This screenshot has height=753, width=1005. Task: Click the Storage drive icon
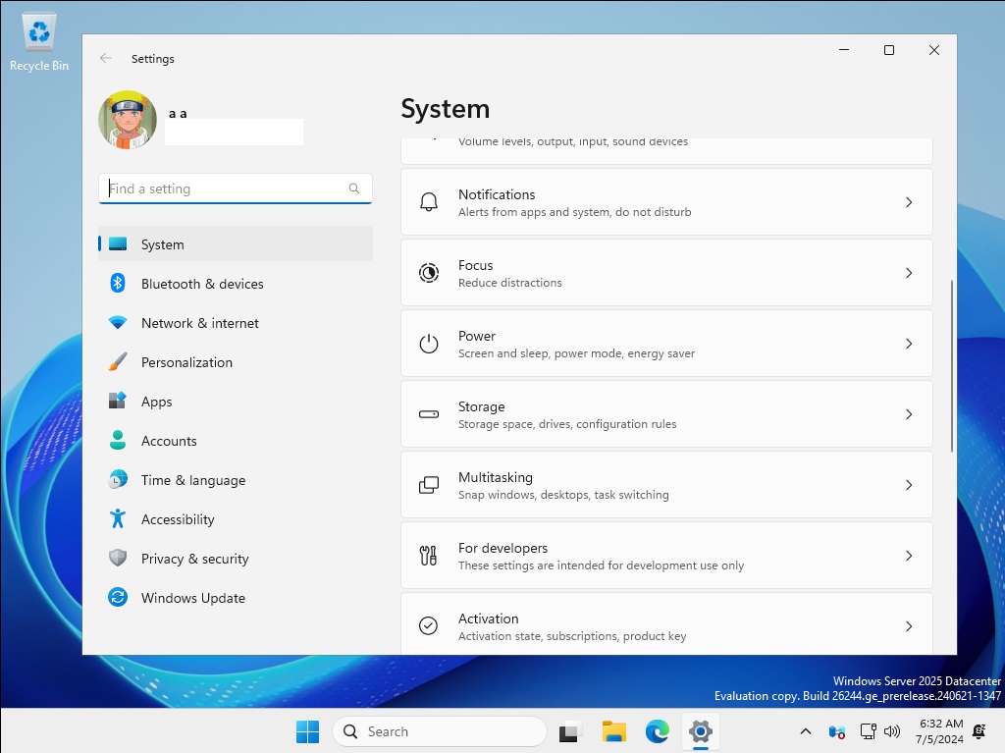coord(428,414)
